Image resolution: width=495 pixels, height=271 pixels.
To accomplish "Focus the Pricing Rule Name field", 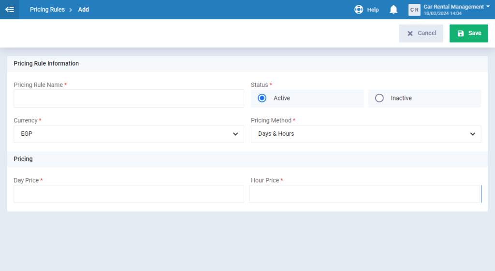I will click(129, 99).
